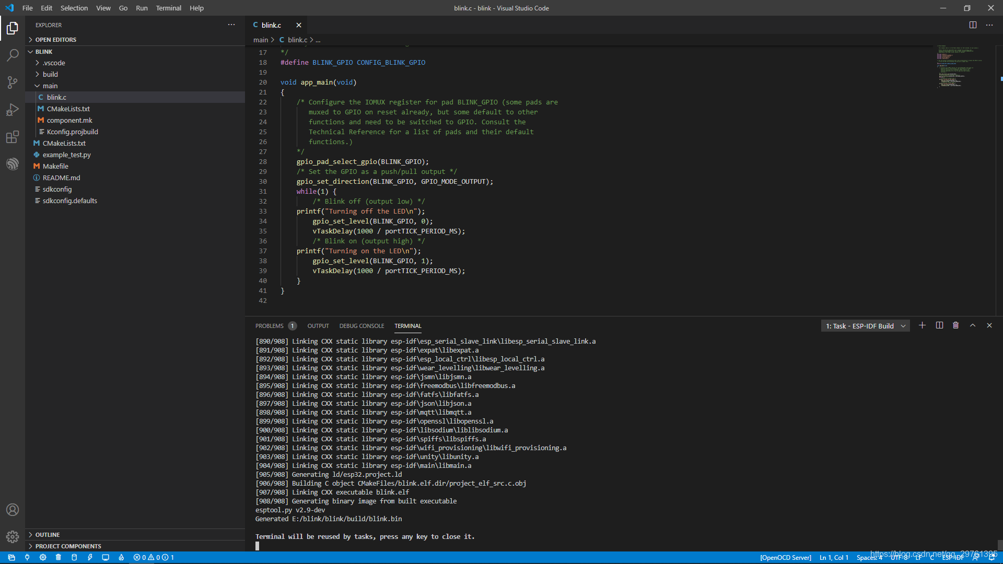Click the feedback icon in status bar
This screenshot has height=564, width=1003.
[975, 557]
